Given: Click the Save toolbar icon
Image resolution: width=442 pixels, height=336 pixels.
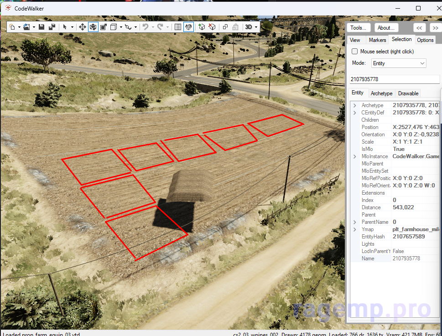Looking at the screenshot, I should tap(42, 27).
